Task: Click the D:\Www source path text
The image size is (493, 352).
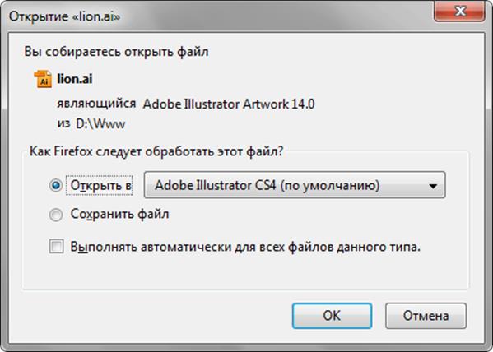Action: (x=100, y=124)
